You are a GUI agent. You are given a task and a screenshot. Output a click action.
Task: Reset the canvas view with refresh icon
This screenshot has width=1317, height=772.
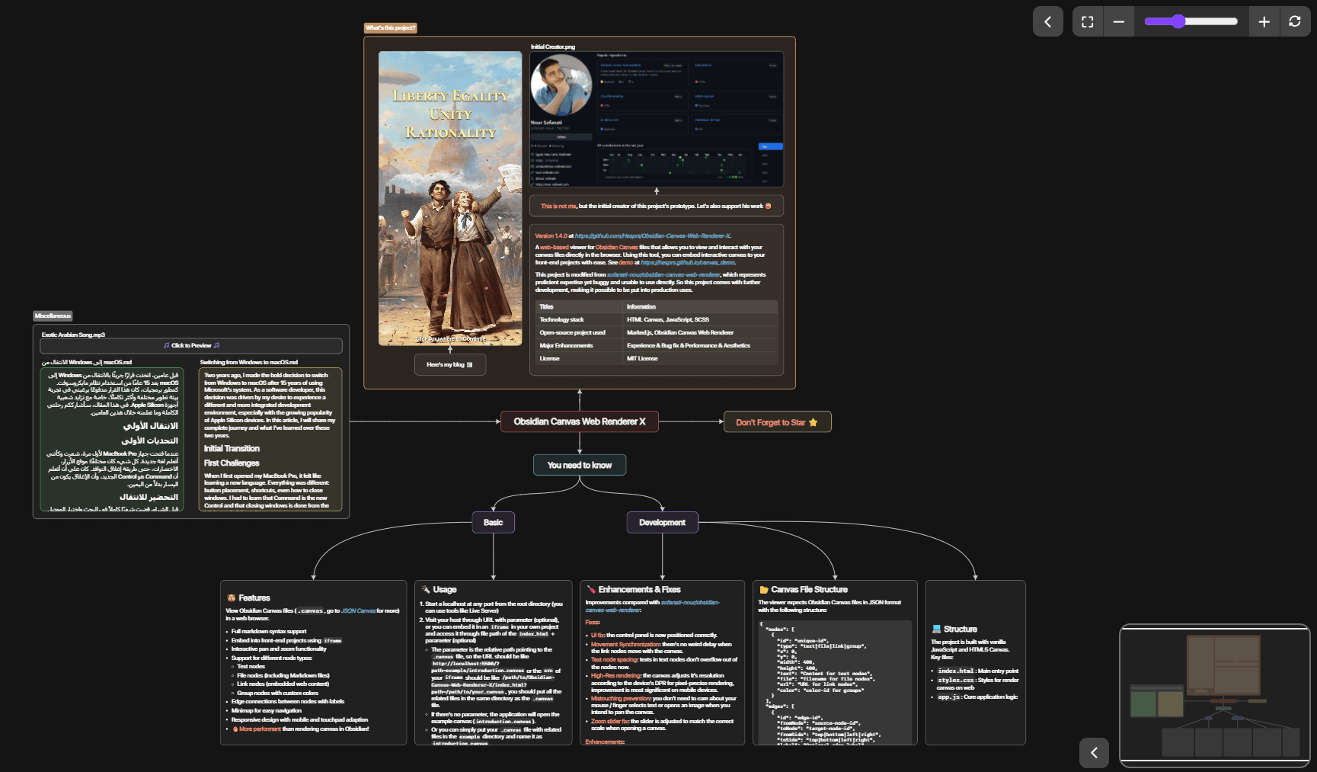point(1294,21)
